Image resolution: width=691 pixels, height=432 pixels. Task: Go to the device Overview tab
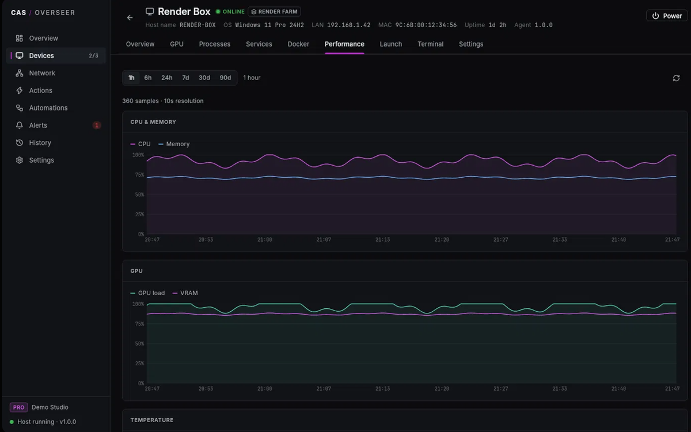141,44
